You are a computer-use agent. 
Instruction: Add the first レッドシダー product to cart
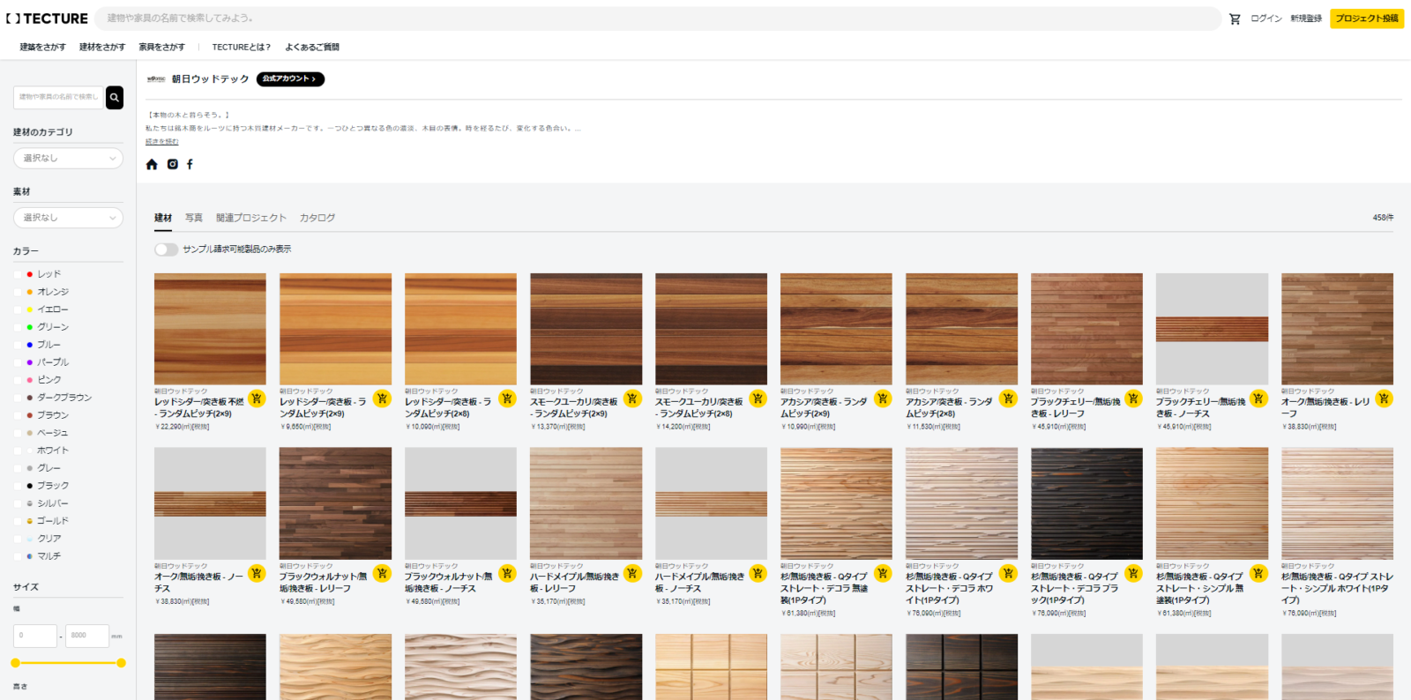[x=257, y=398]
